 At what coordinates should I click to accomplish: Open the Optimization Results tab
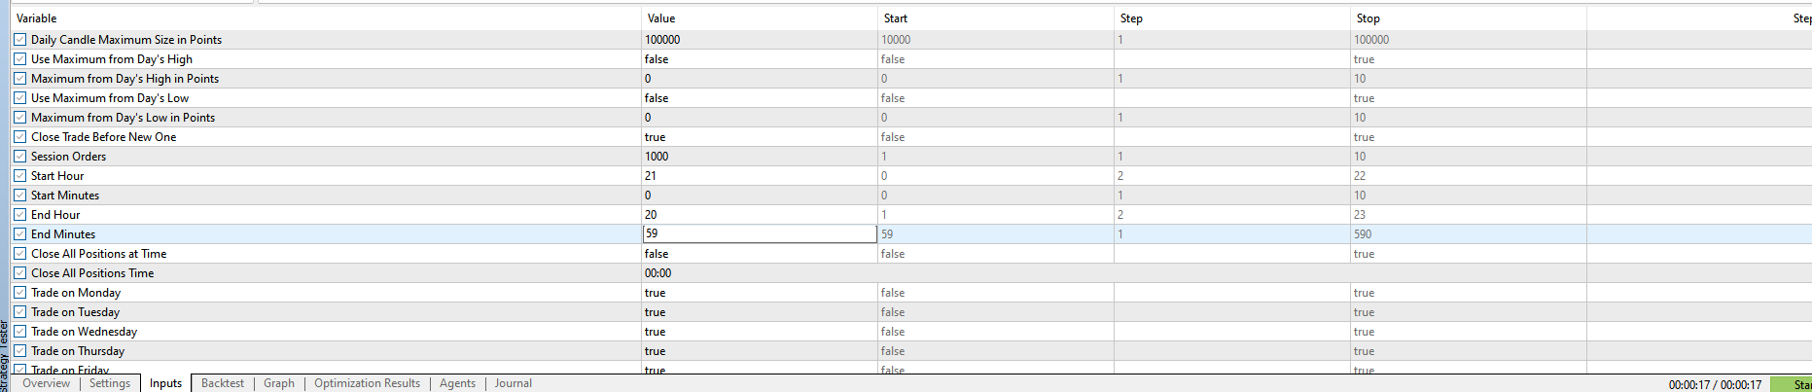pyautogui.click(x=367, y=383)
